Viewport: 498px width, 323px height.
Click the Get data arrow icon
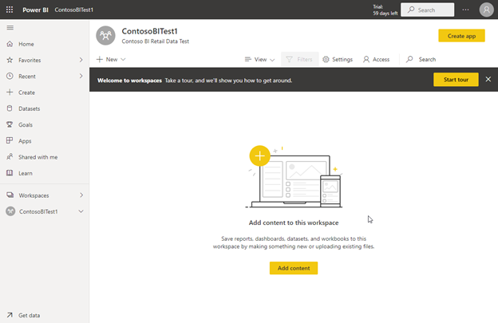coord(10,315)
